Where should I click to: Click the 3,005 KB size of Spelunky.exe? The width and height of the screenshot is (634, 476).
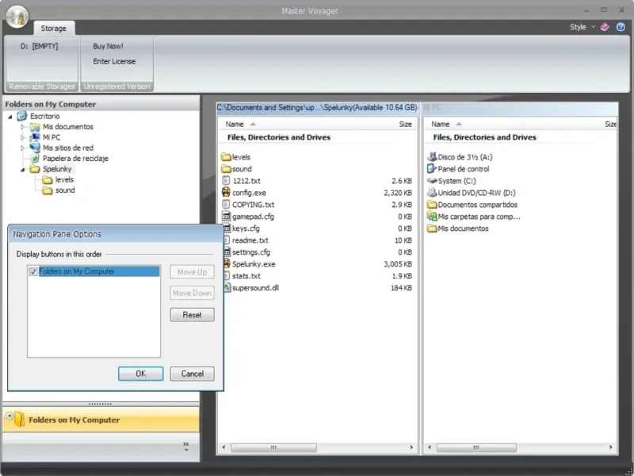pos(398,264)
